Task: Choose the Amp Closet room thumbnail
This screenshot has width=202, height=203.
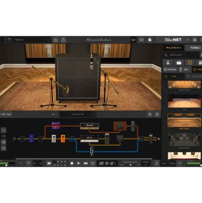Action: click(x=184, y=139)
